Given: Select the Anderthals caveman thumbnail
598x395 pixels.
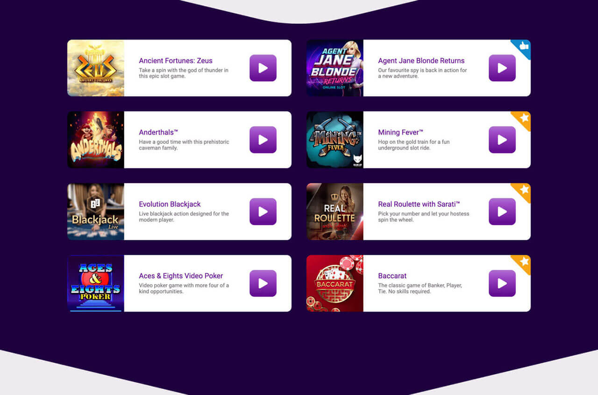Looking at the screenshot, I should click(x=96, y=140).
